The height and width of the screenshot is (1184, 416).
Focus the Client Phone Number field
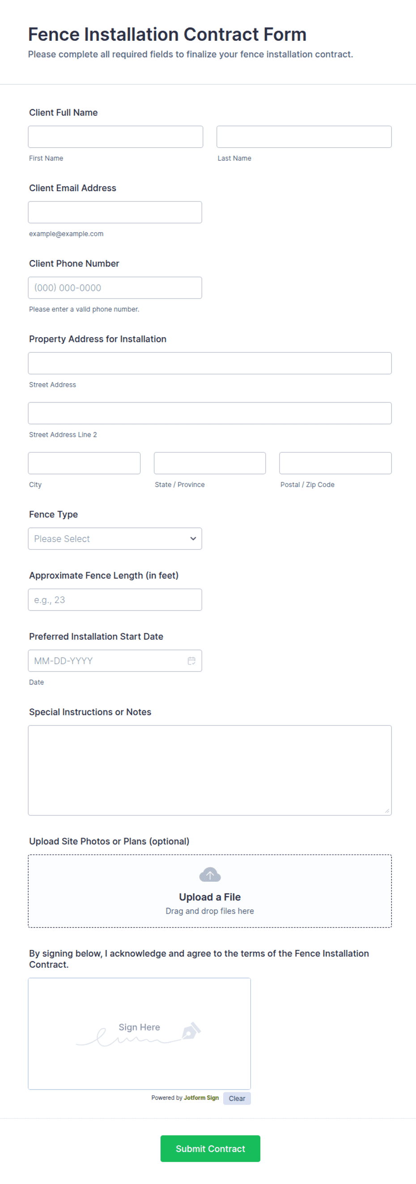tap(115, 288)
